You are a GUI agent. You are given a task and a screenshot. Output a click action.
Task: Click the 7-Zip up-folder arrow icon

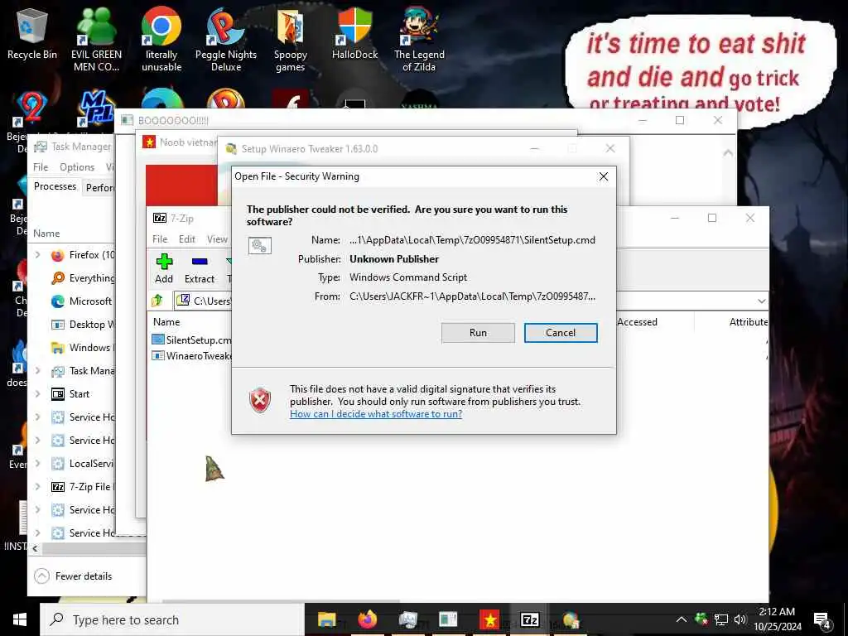tap(157, 300)
